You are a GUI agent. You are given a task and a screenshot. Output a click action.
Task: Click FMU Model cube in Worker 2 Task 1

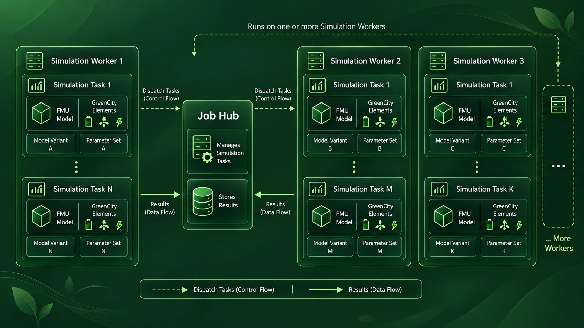click(x=321, y=113)
